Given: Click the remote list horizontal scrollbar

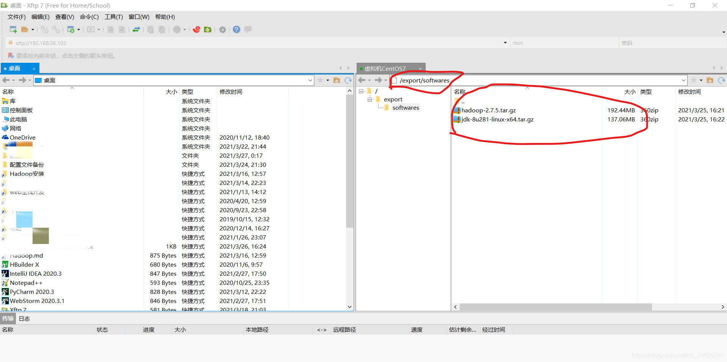Looking at the screenshot, I should coord(556,307).
